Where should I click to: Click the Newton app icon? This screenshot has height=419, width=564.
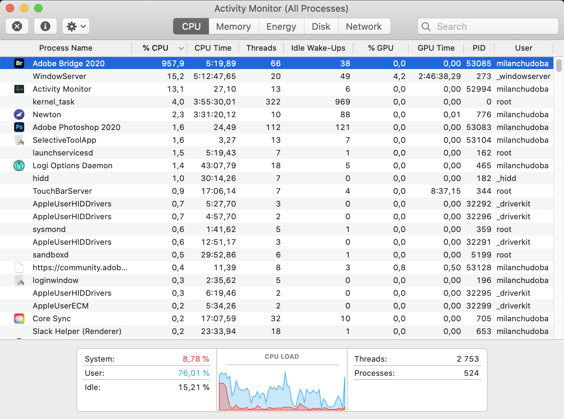click(x=19, y=114)
